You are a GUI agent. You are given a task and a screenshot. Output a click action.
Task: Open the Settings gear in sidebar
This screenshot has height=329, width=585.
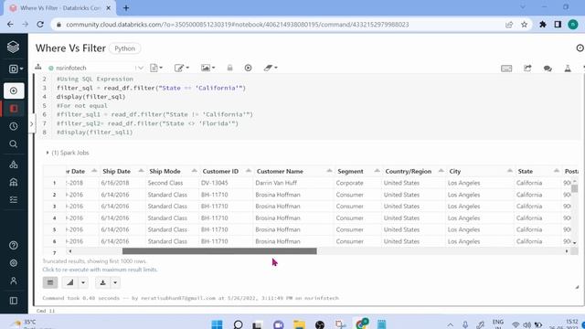(14, 263)
